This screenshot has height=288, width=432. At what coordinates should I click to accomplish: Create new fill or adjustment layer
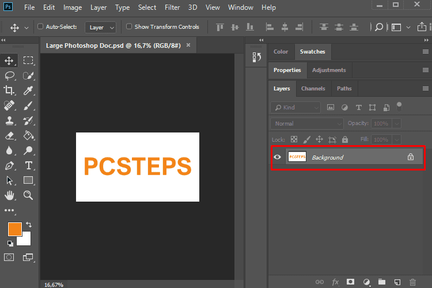(x=366, y=282)
